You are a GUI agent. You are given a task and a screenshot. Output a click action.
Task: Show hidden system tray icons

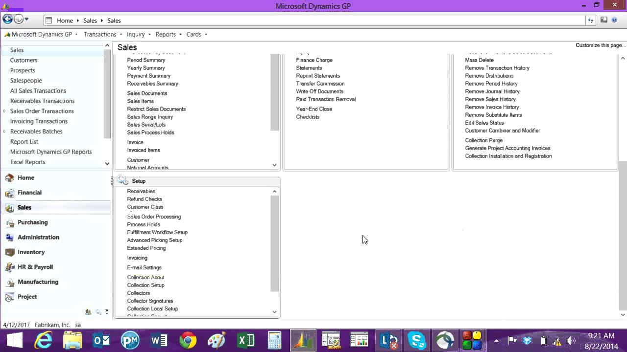(497, 341)
